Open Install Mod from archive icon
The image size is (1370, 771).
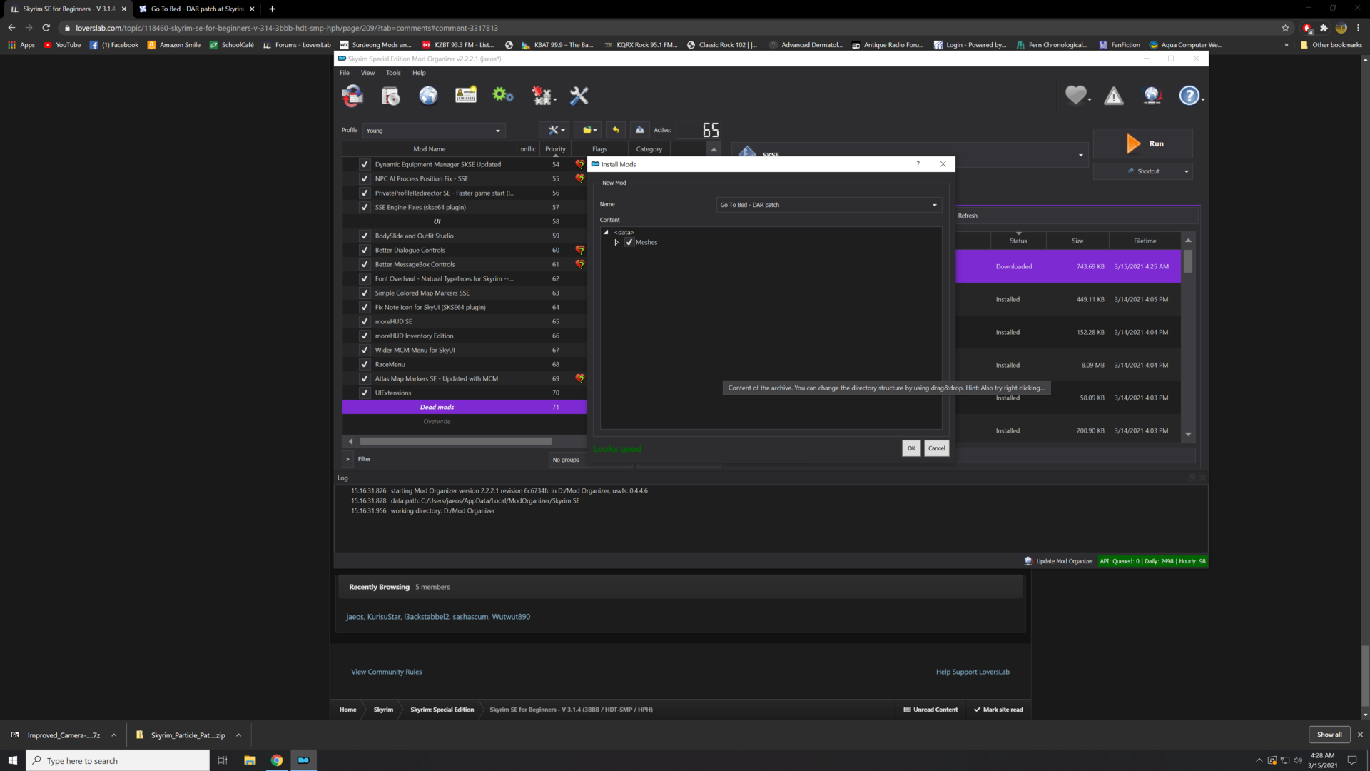[390, 96]
